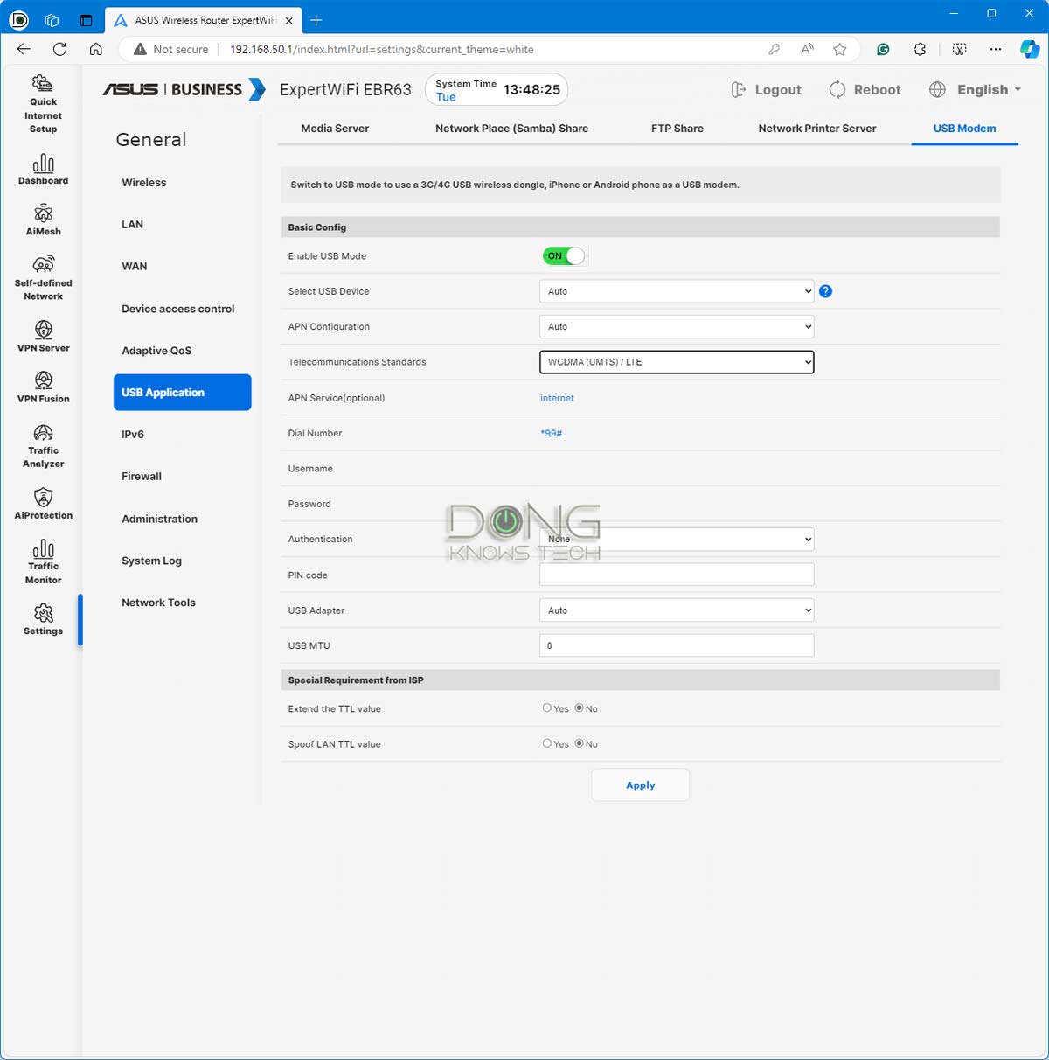Close the ASUS Wireless Router tab
1049x1060 pixels.
coord(289,20)
